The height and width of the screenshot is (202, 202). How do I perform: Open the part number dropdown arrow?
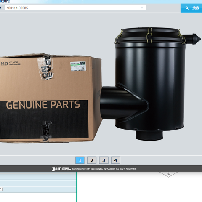(142, 8)
